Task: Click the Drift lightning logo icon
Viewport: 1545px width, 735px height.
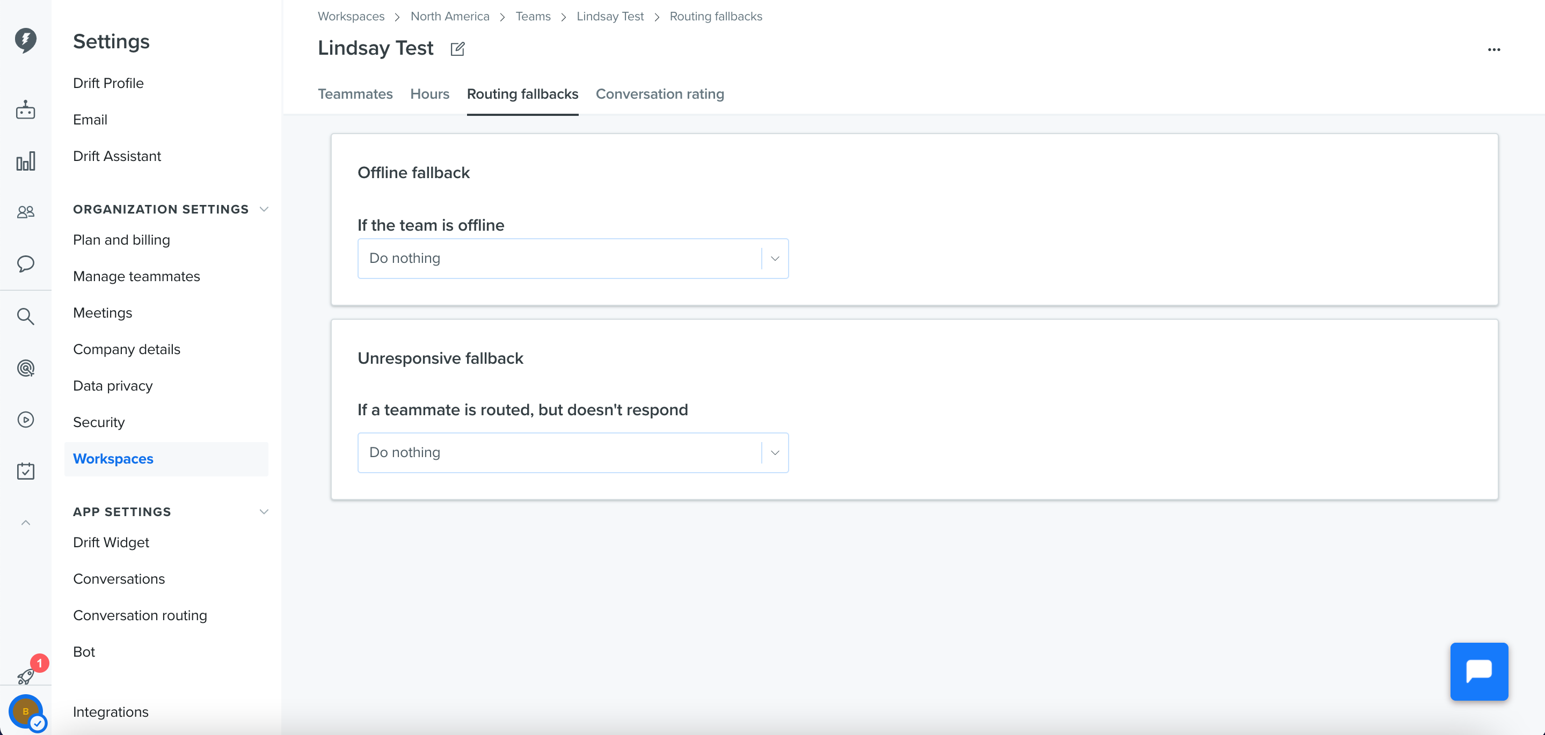Action: coord(25,40)
